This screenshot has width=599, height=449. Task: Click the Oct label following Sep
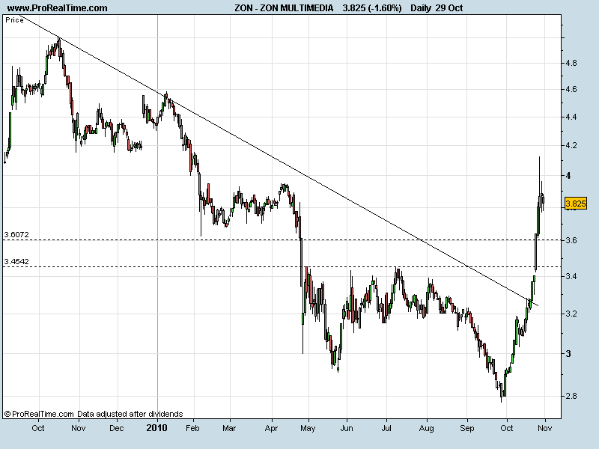(x=507, y=428)
